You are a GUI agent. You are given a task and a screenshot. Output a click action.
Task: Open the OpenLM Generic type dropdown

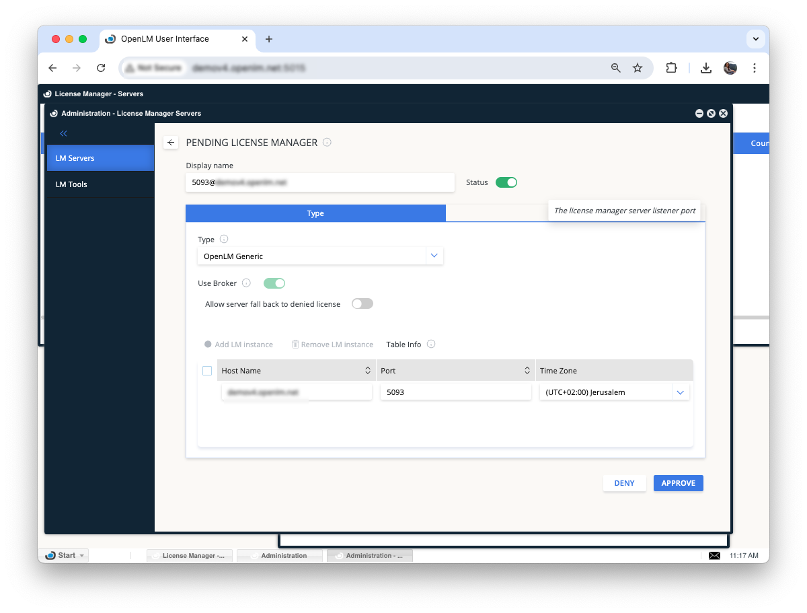[x=434, y=256]
